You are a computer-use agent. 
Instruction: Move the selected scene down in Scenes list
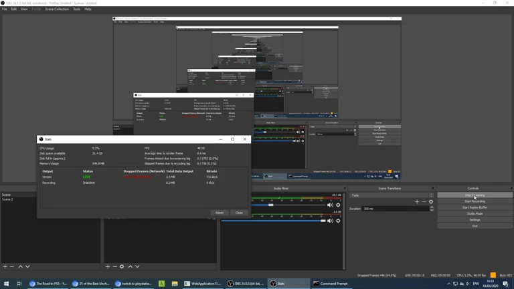pyautogui.click(x=27, y=266)
